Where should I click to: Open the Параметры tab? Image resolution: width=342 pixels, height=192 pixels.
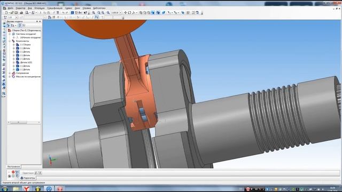click(28, 178)
